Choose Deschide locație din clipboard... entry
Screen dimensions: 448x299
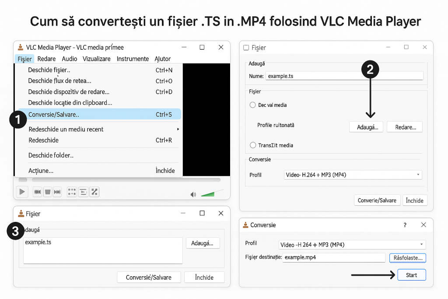(99, 102)
